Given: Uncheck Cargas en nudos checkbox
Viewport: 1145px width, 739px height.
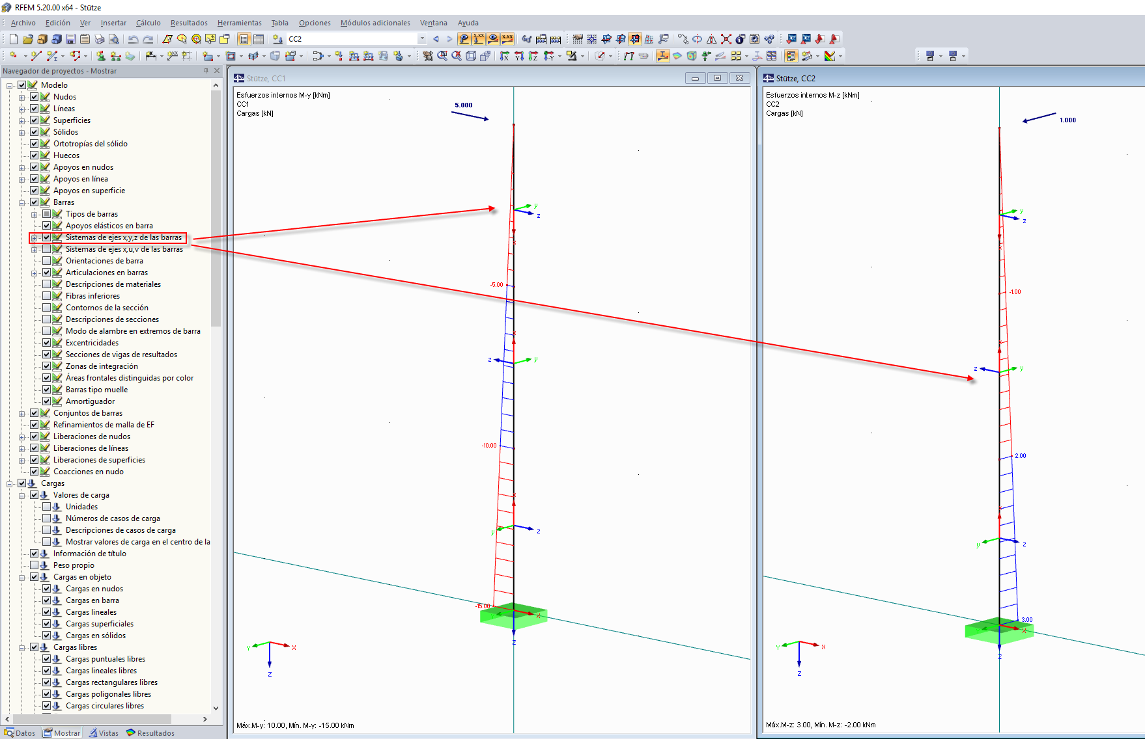Looking at the screenshot, I should pos(47,589).
